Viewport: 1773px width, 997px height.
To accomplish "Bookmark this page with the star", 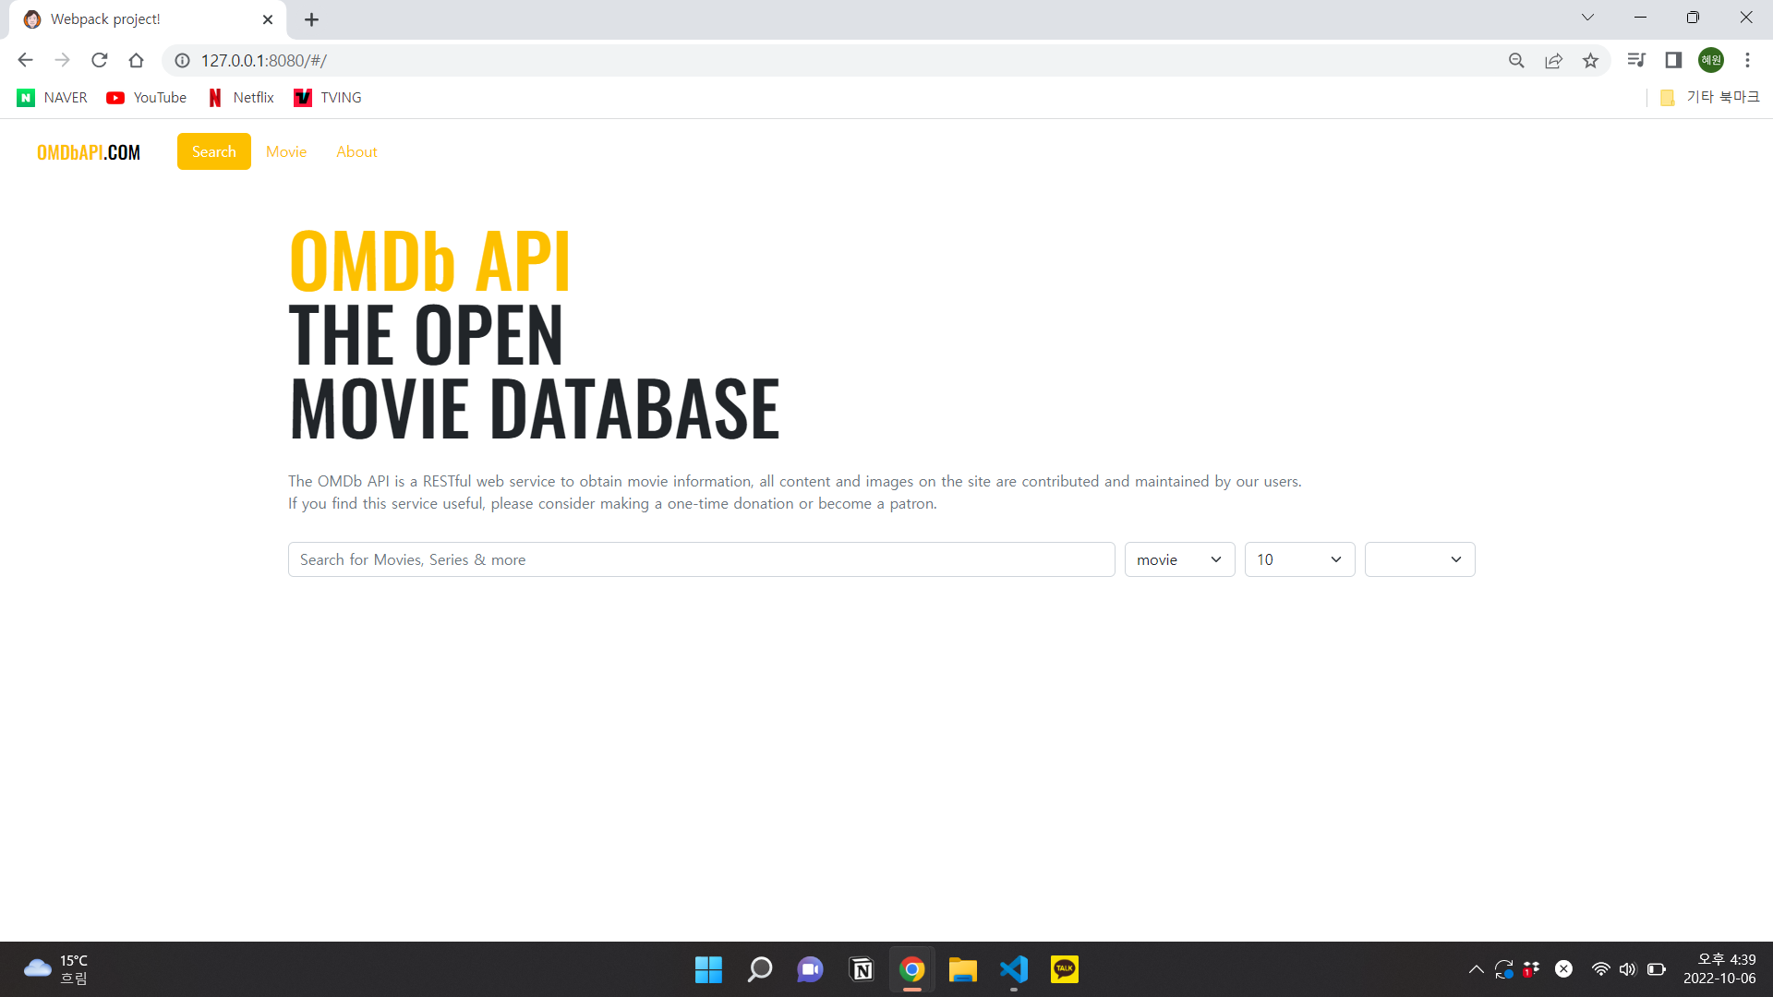I will click(x=1590, y=60).
